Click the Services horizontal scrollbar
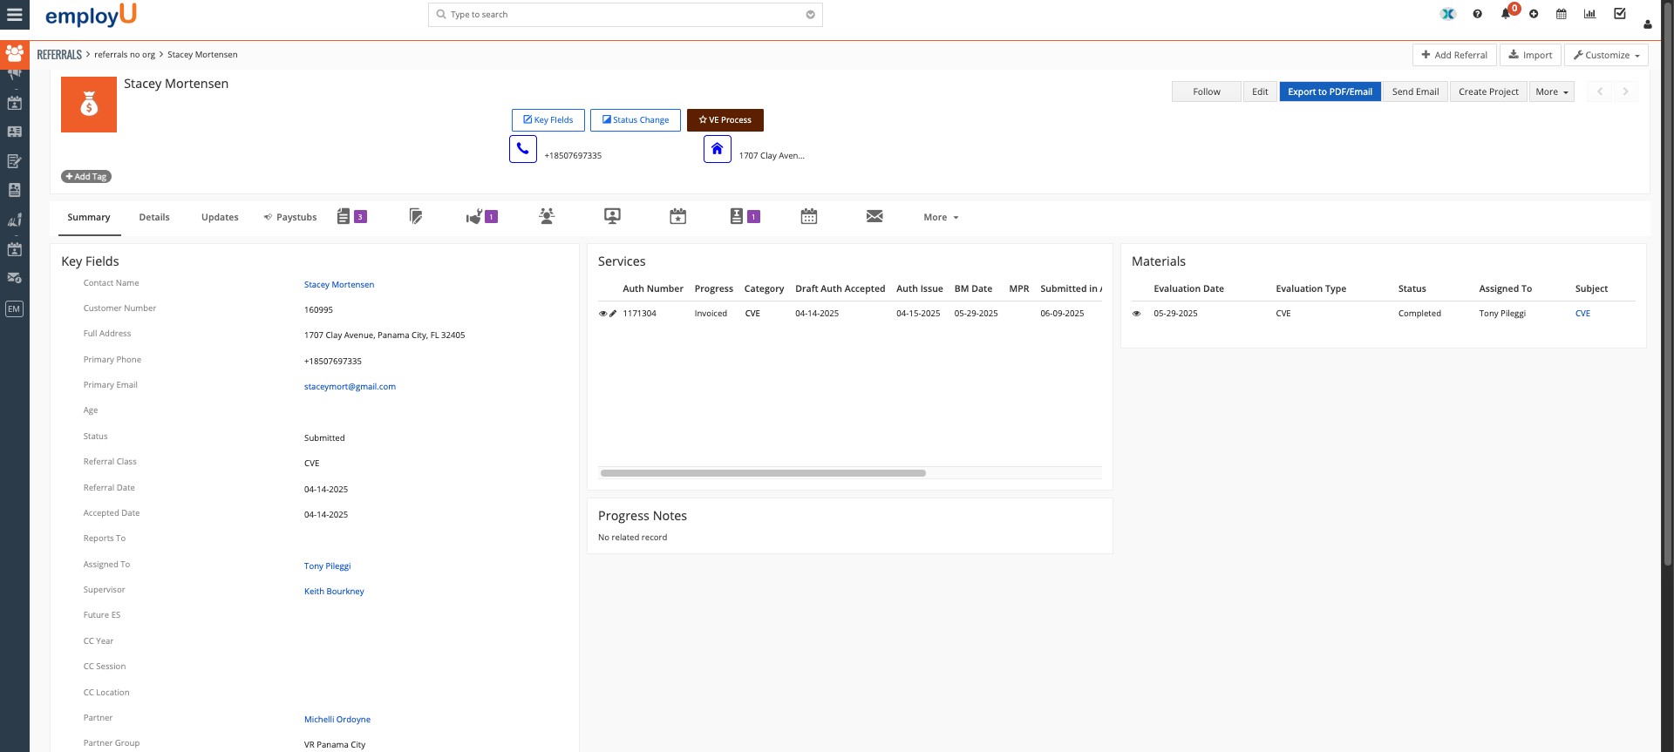 tap(763, 473)
